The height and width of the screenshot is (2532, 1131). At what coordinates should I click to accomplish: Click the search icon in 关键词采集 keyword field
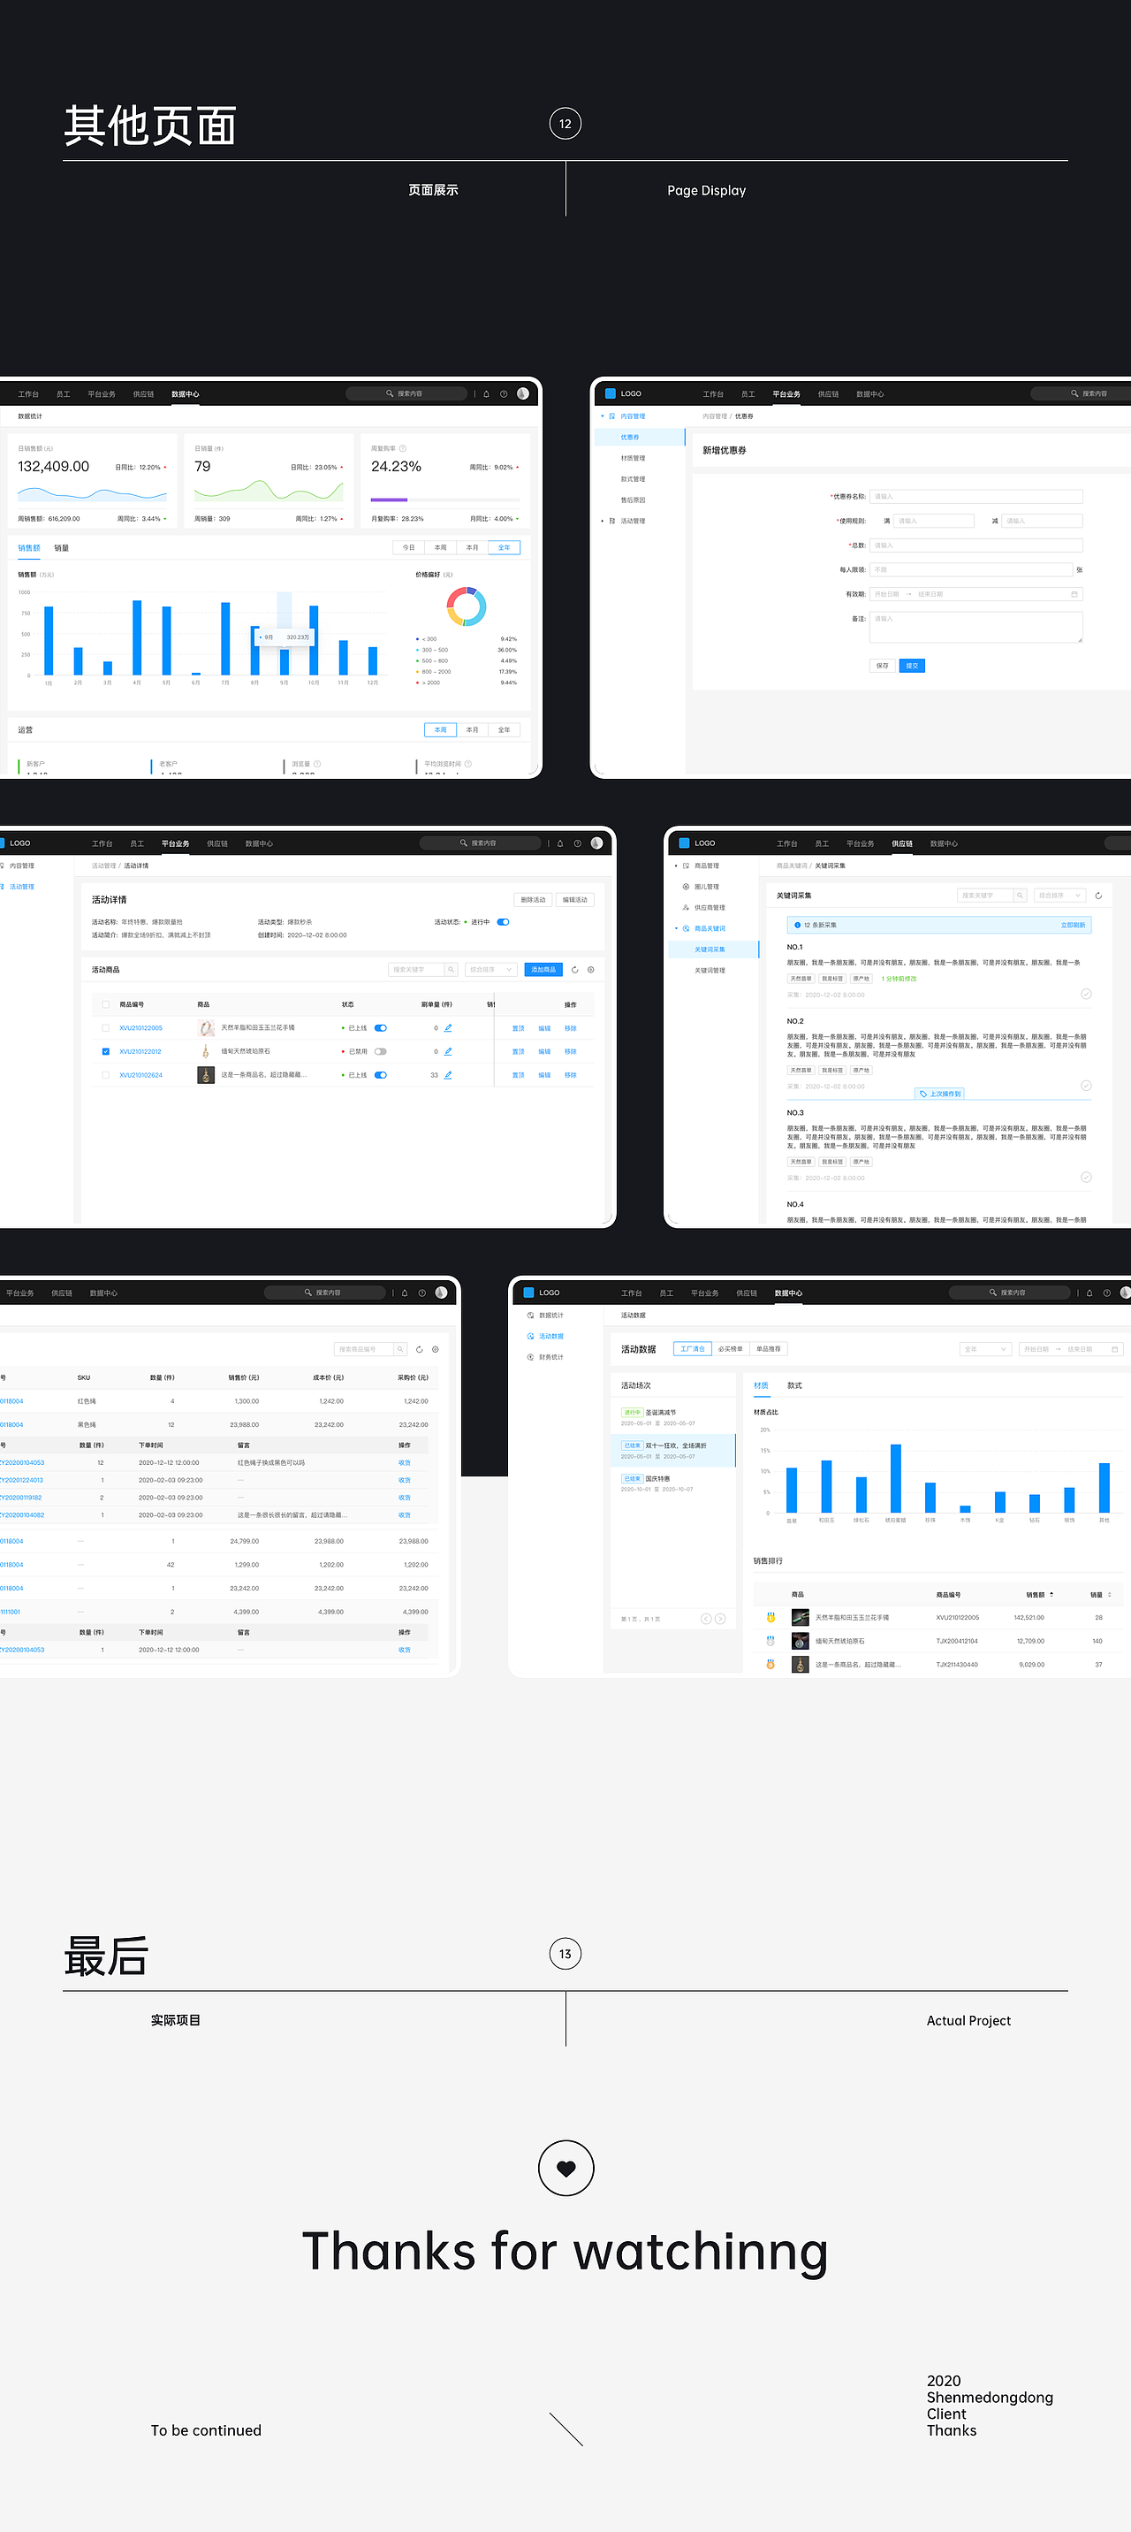click(x=1020, y=896)
